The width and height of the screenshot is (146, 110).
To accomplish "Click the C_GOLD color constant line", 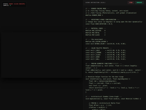I will (x=106, y=50).
